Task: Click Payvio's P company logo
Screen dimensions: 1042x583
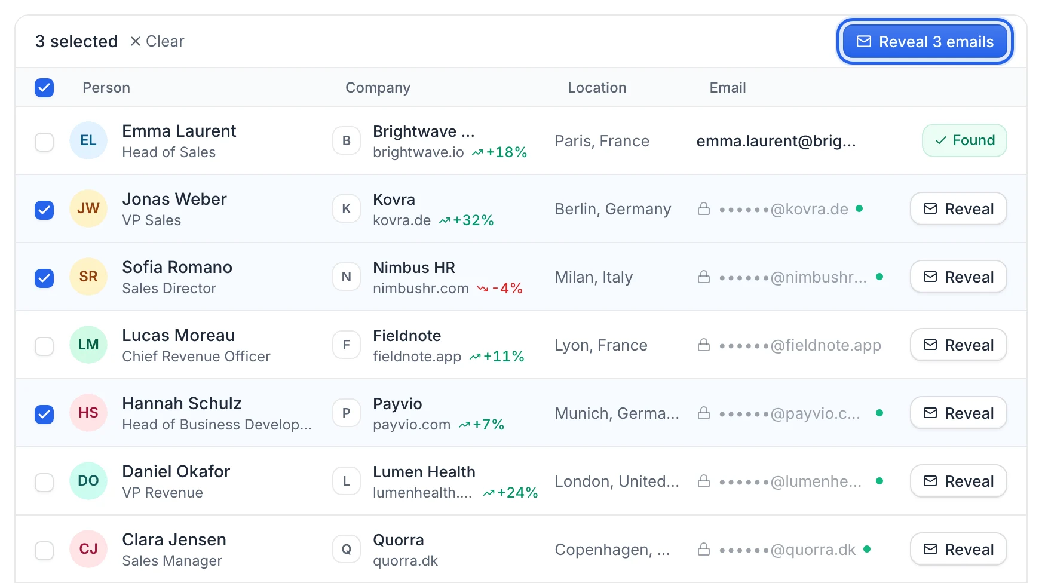Action: [347, 413]
